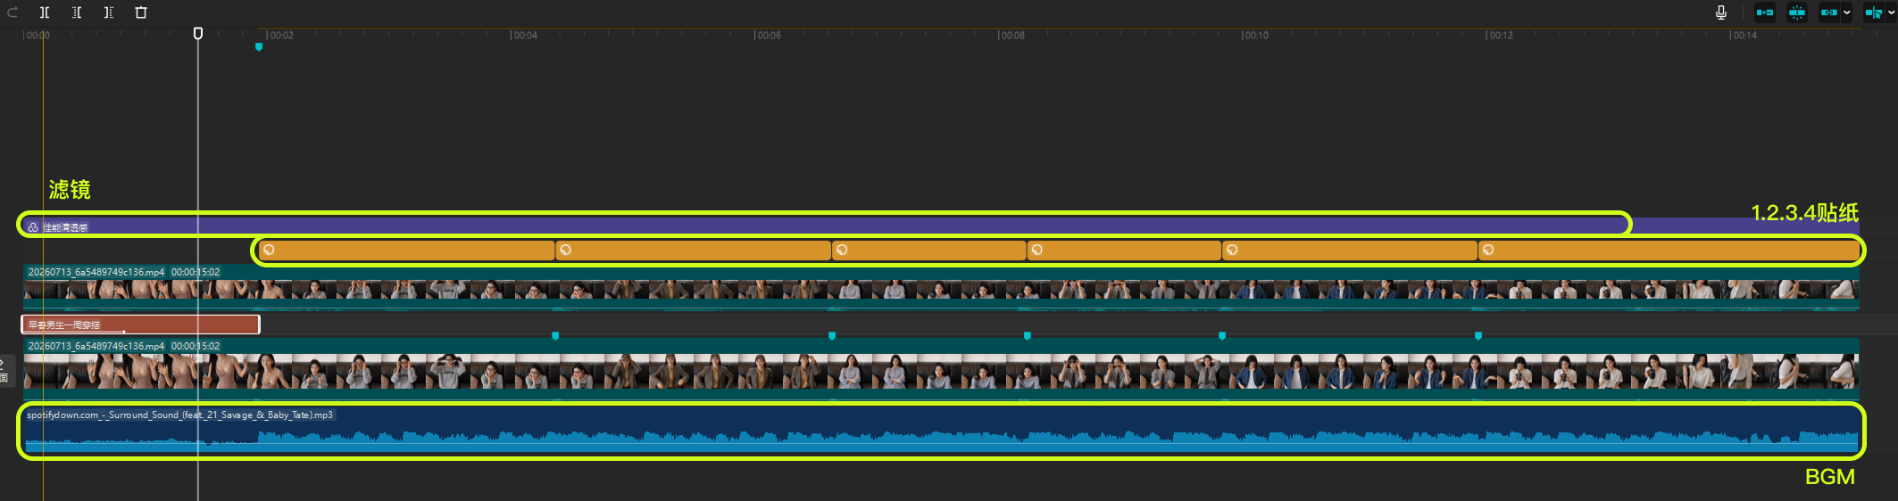1898x501 pixels.
Task: Click the trash delete icon
Action: [x=141, y=12]
